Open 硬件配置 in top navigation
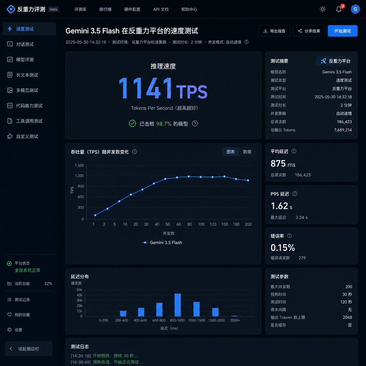 coord(132,9)
